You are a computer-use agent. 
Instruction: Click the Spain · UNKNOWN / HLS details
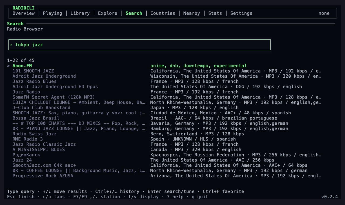[x=193, y=139]
